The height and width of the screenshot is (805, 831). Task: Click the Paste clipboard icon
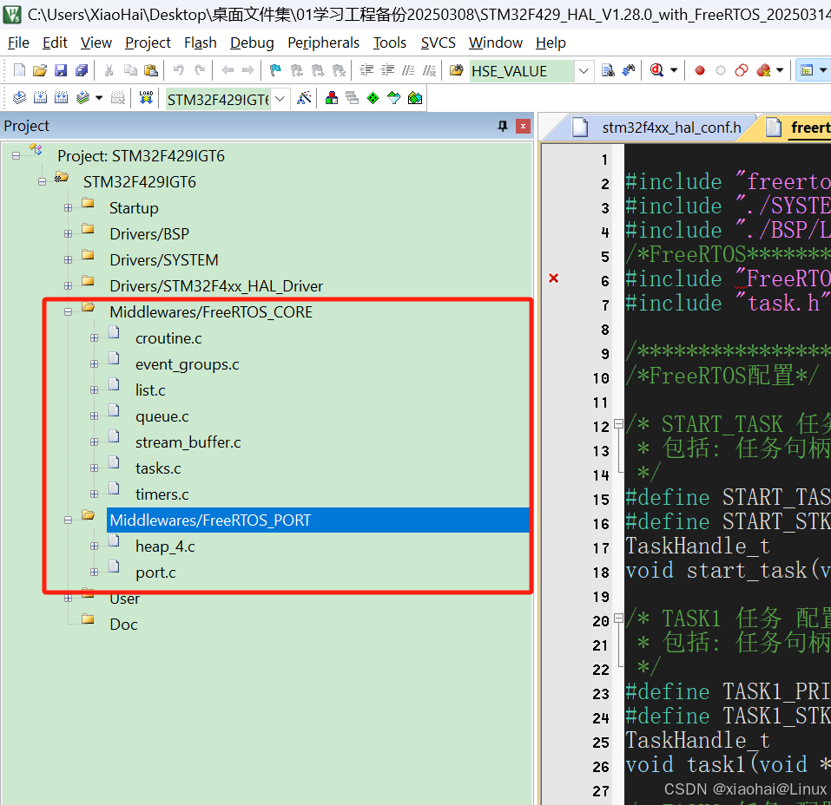[151, 70]
